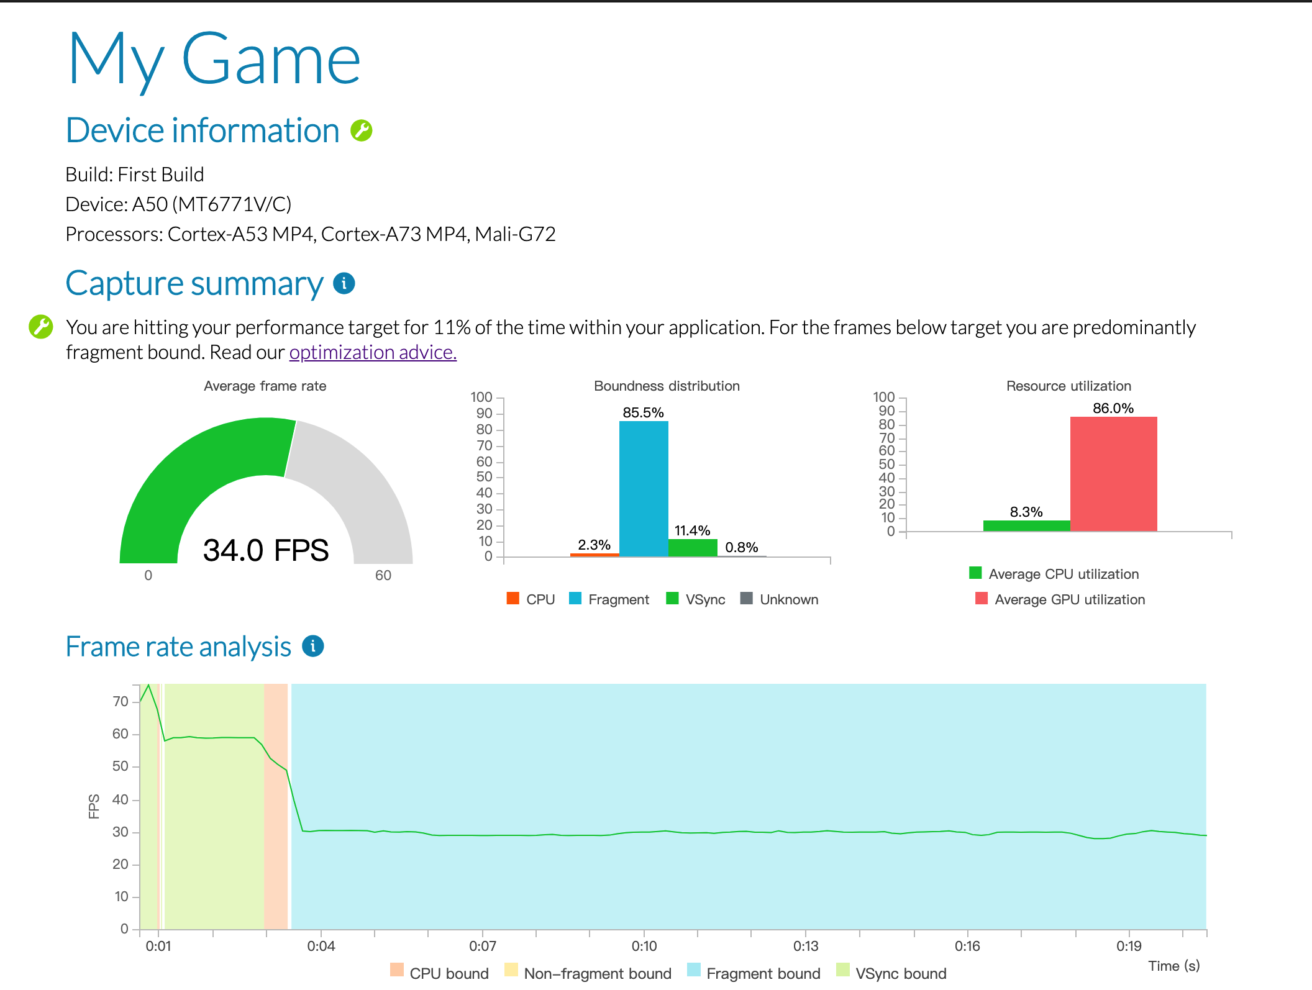Screen dimensions: 1312x990
Task: Click Fragment bound legend item
Action: point(763,973)
